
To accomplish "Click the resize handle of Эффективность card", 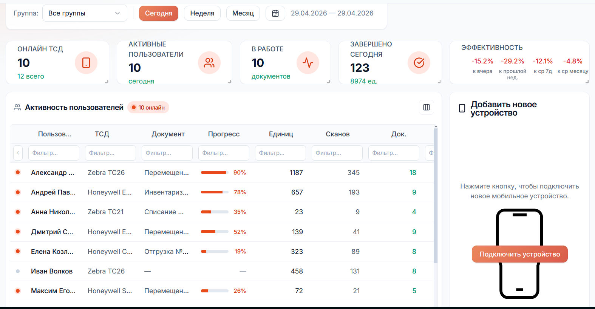I will [587, 81].
